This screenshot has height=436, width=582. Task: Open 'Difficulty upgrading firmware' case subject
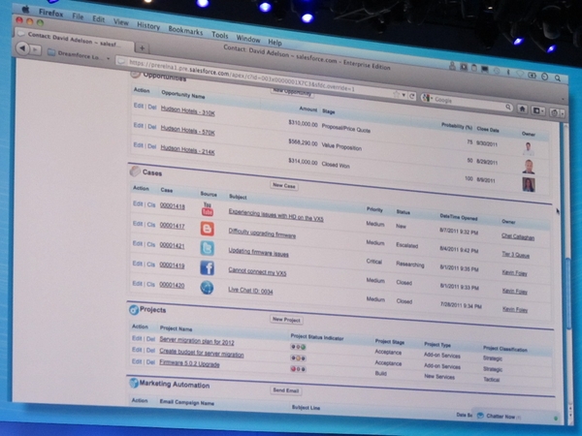tap(262, 234)
